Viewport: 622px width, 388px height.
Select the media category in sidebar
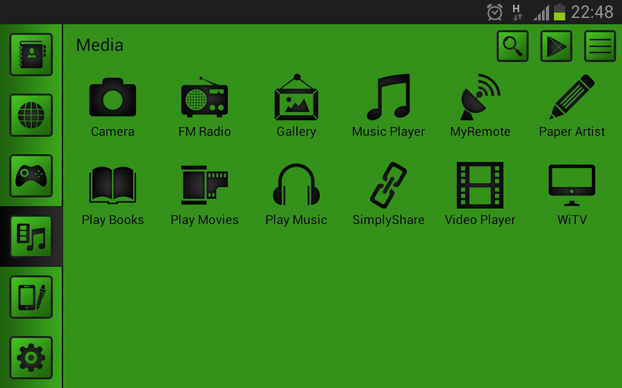coord(31,236)
